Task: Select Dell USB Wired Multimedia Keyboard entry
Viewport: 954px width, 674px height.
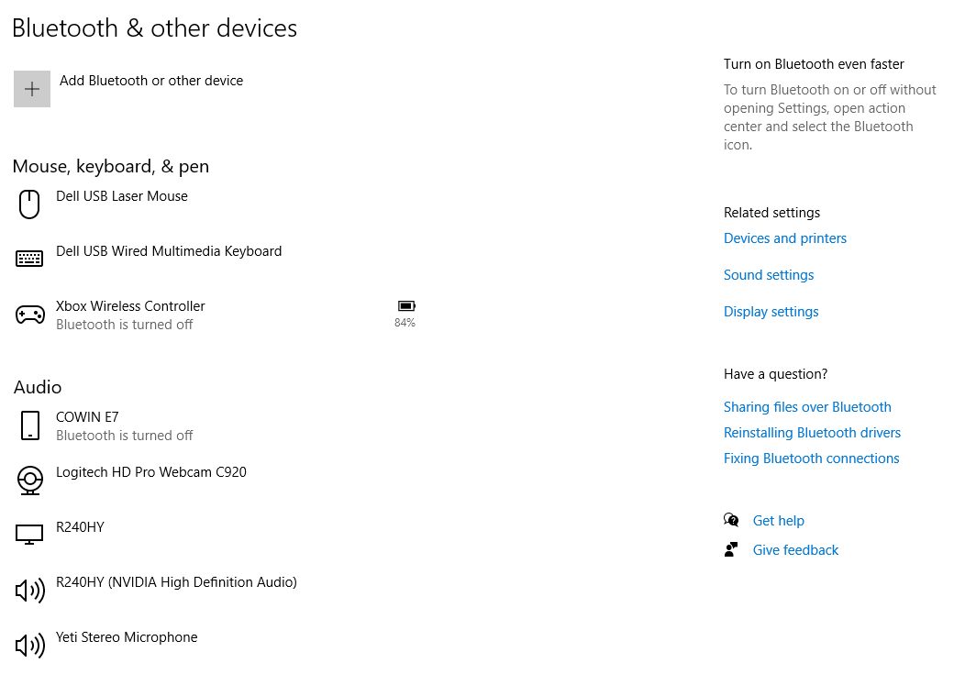Action: click(169, 251)
